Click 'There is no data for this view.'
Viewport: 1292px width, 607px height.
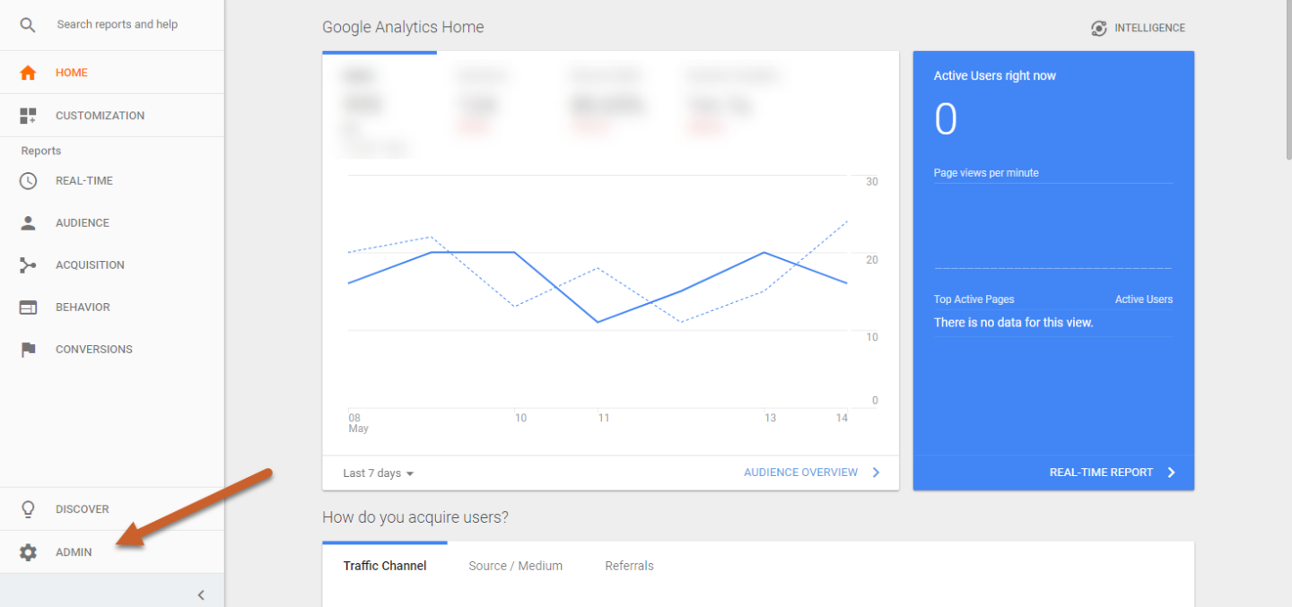coord(1013,322)
